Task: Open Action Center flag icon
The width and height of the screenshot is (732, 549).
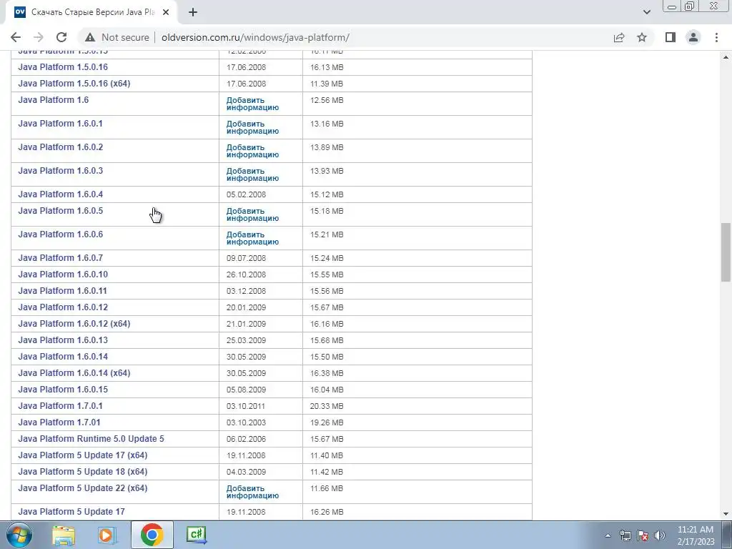Action: point(643,535)
